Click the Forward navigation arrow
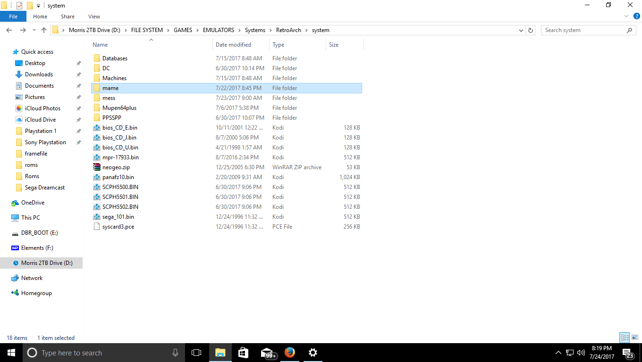 point(23,30)
